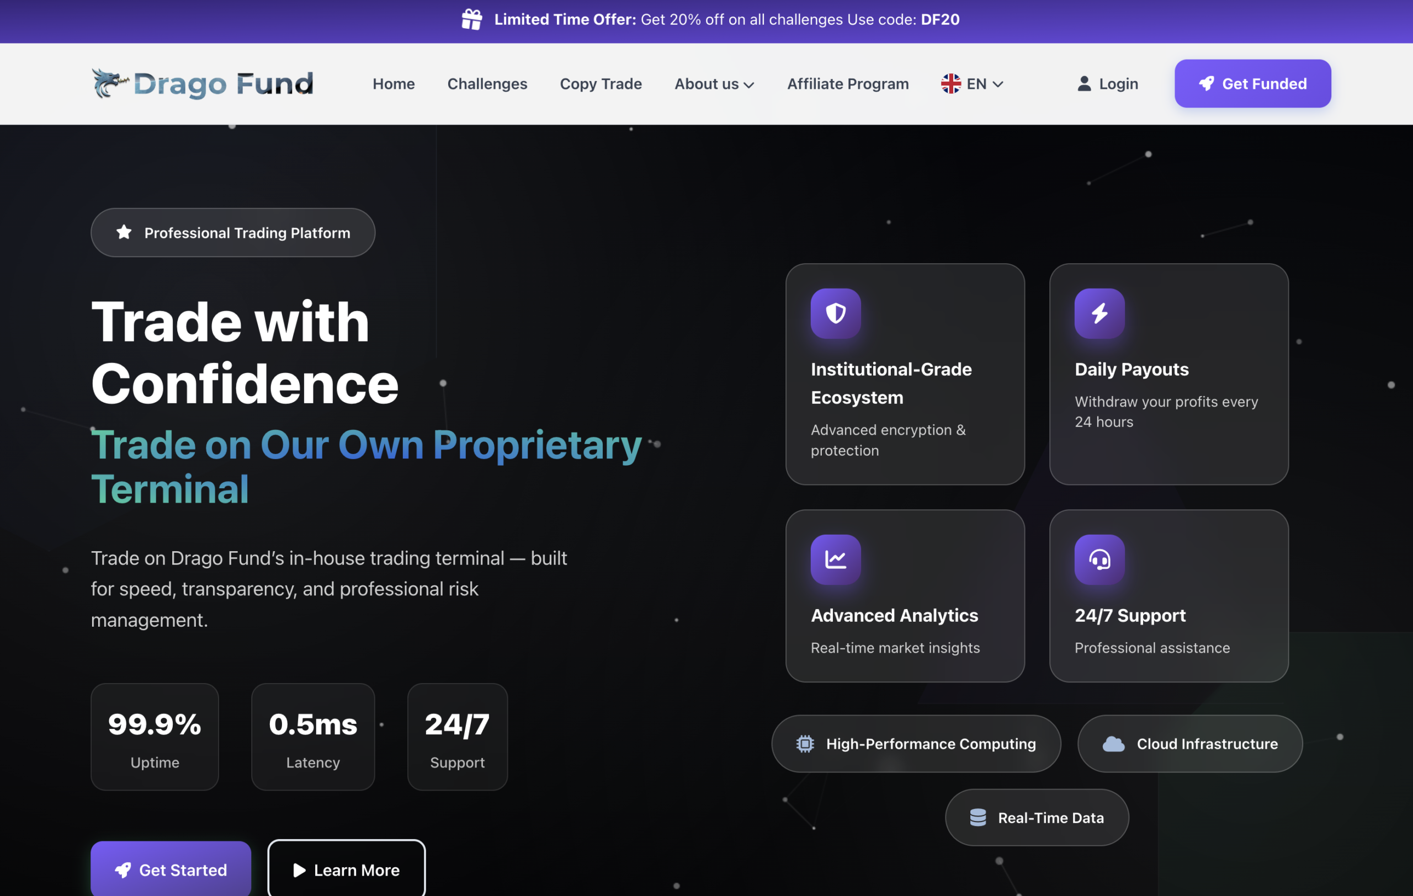Image resolution: width=1413 pixels, height=896 pixels.
Task: Click the Trade with Confidence headline
Action: click(245, 352)
